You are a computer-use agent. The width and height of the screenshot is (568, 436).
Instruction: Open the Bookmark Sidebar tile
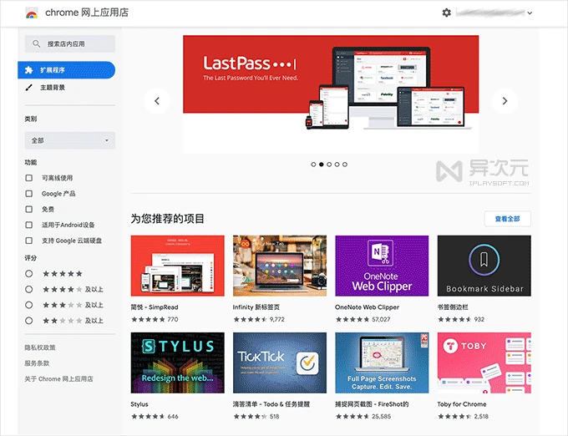coord(484,266)
